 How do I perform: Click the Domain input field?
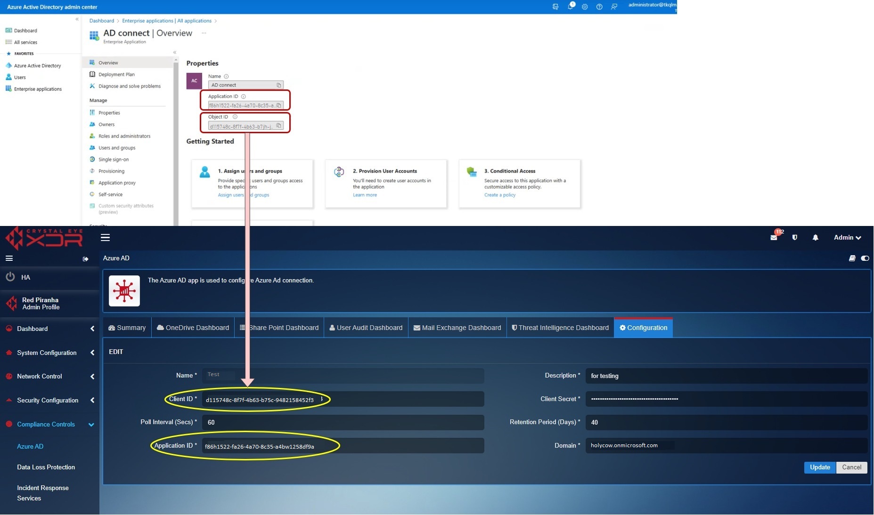pos(726,446)
